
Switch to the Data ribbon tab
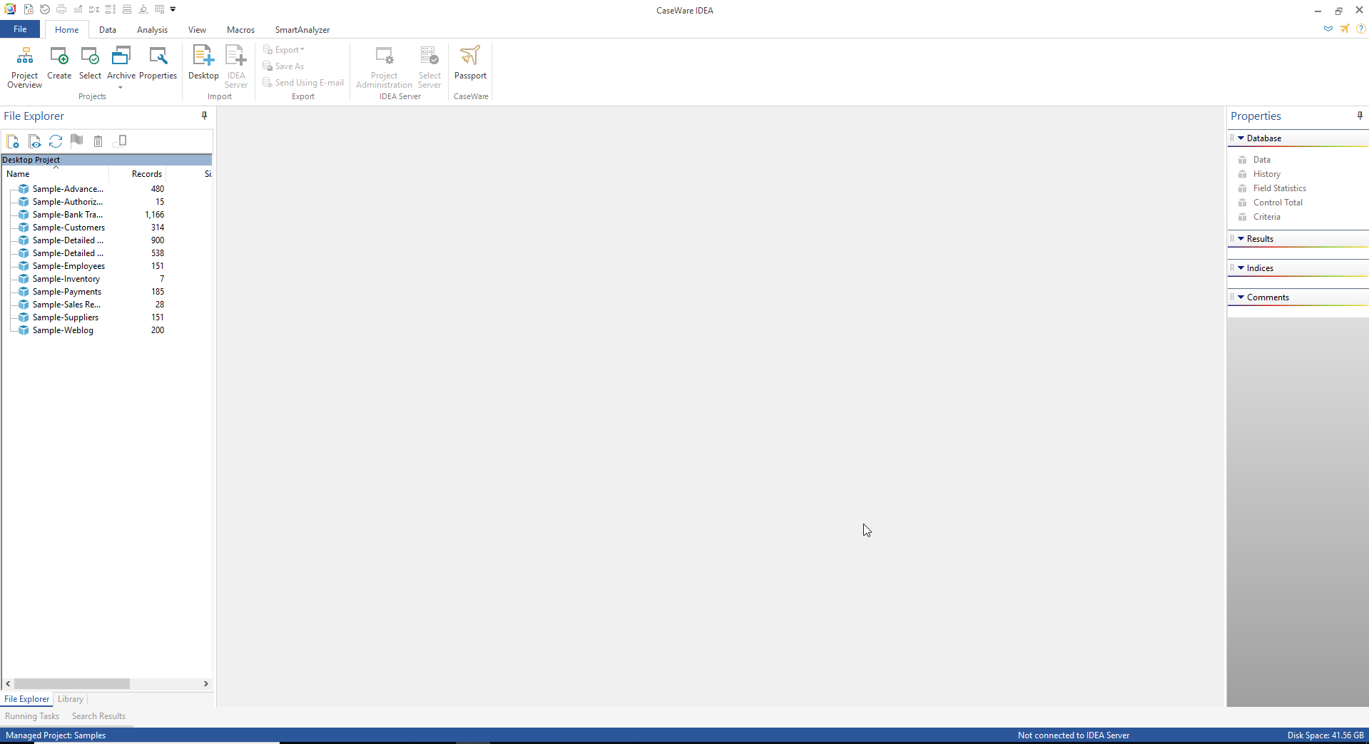point(108,30)
